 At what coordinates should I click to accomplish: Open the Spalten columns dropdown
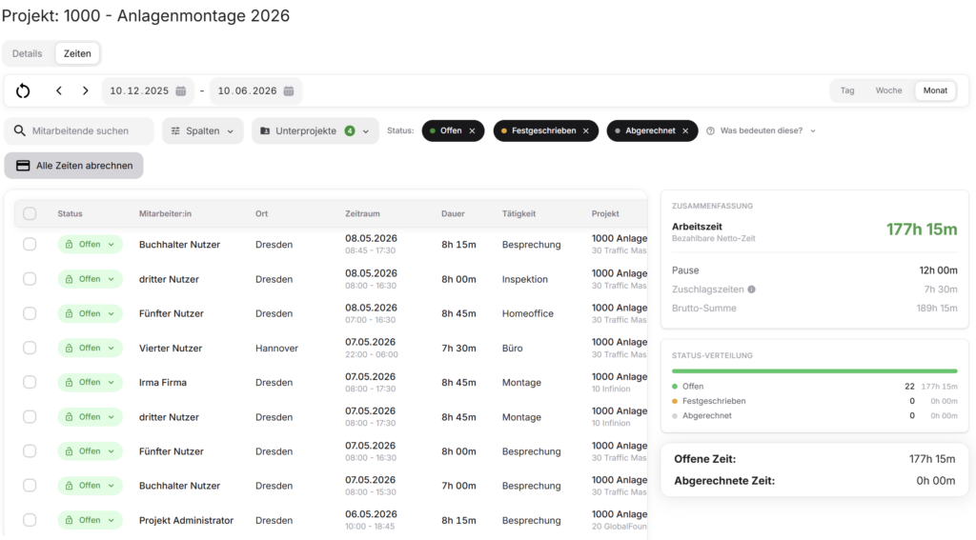tap(202, 130)
